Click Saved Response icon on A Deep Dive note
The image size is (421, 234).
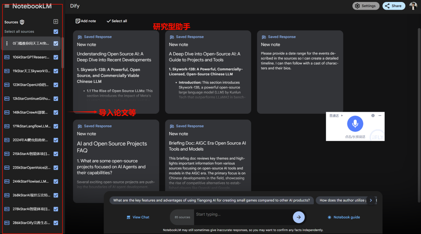[172, 37]
